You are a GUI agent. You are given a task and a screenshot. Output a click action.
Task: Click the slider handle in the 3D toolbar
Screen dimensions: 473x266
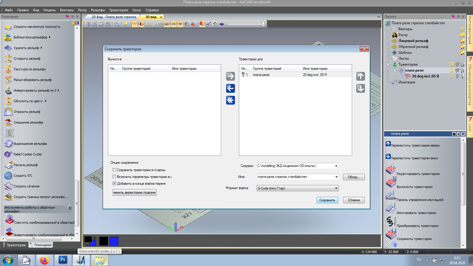point(263,24)
